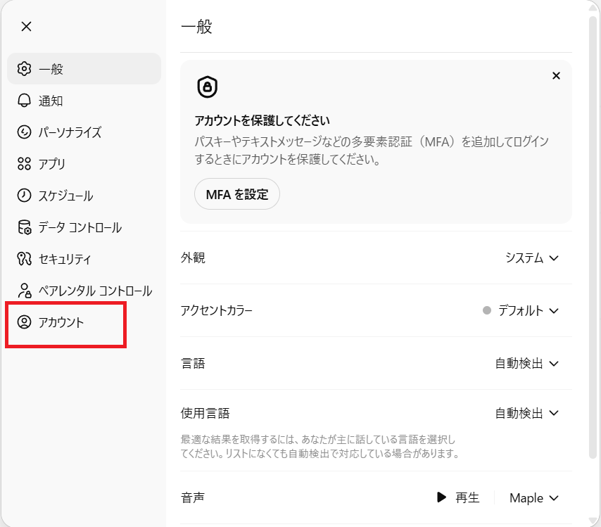Expand the 使用言語 spoken language dropdown
This screenshot has height=527, width=601.
(526, 413)
